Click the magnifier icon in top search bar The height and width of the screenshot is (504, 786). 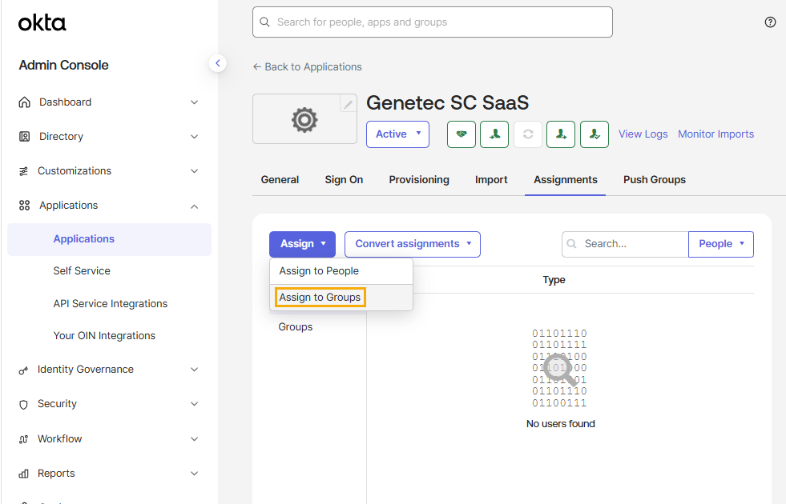click(264, 22)
